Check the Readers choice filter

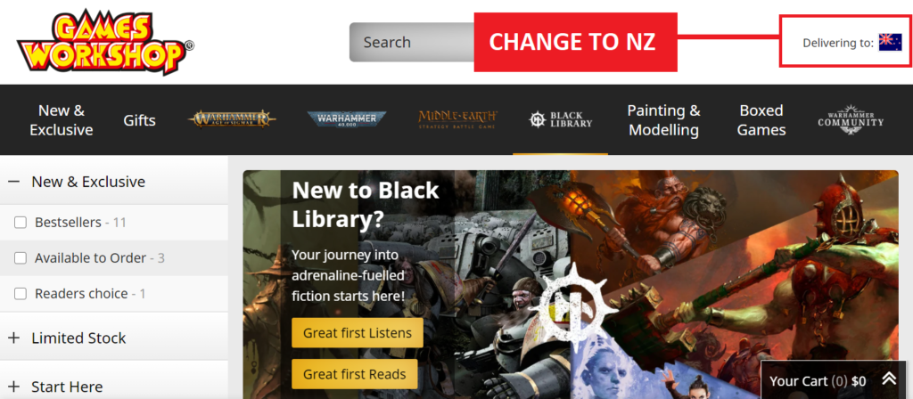(21, 294)
